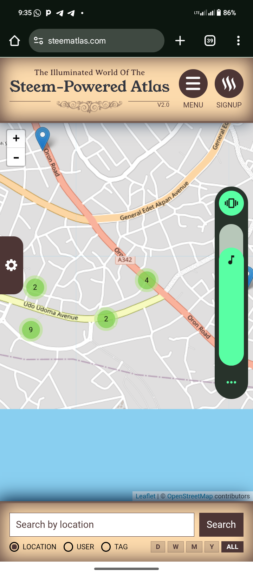Viewport: 253px width, 576px height.
Task: Adjust the media volume slider
Action: pyautogui.click(x=231, y=295)
